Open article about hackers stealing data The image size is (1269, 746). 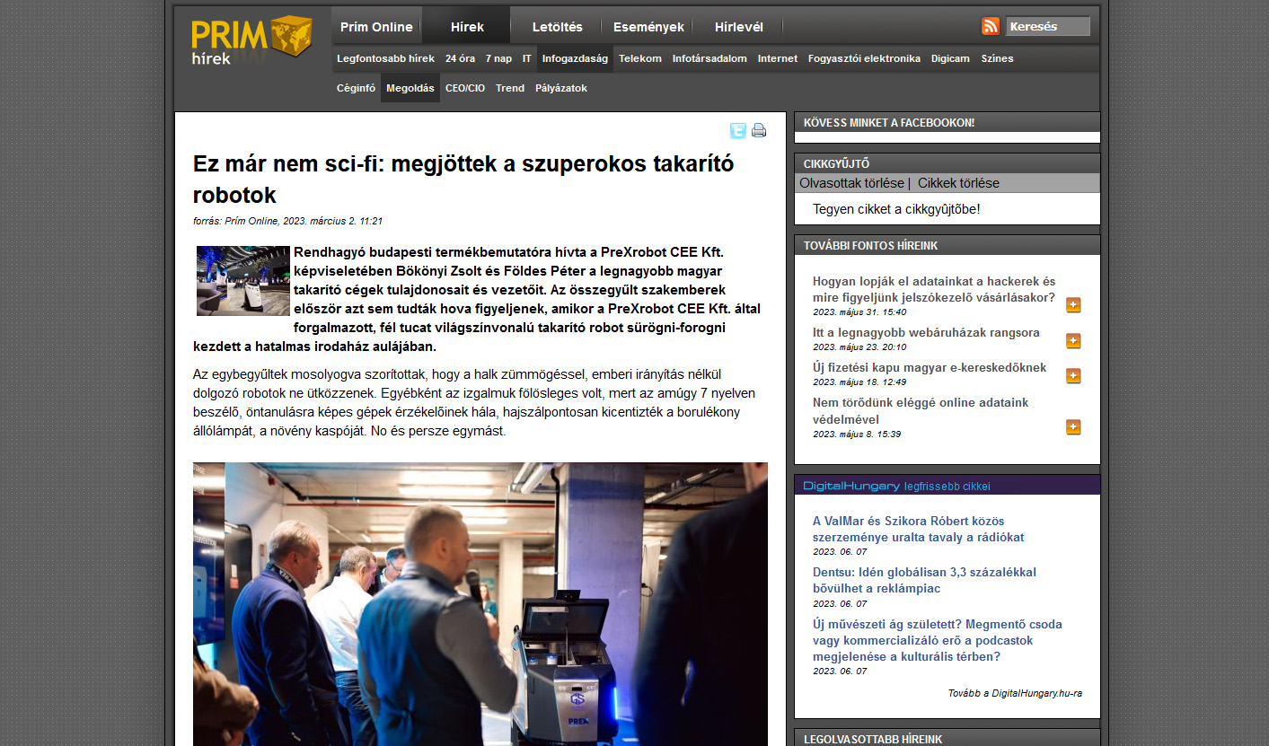934,289
